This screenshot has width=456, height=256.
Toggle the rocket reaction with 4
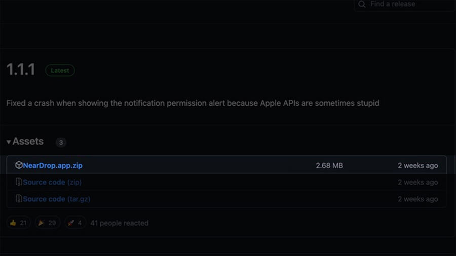74,223
